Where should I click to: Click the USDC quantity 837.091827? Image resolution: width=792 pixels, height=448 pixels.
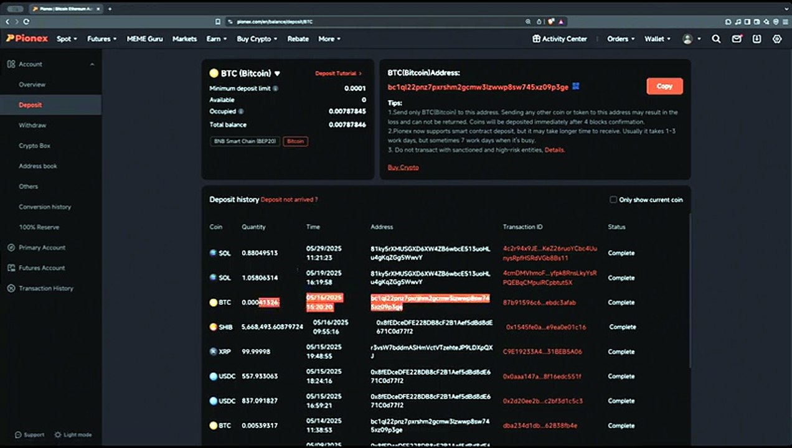point(260,401)
